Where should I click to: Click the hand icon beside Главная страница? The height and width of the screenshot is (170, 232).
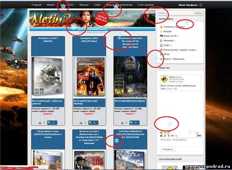tap(161, 27)
